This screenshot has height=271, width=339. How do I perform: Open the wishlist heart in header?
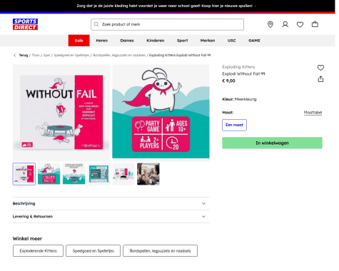pyautogui.click(x=300, y=24)
